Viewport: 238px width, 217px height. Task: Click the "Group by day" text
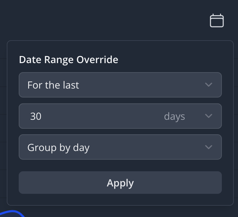click(x=58, y=147)
